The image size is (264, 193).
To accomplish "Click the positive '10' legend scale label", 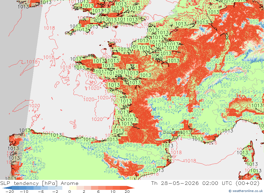I will (113, 192).
